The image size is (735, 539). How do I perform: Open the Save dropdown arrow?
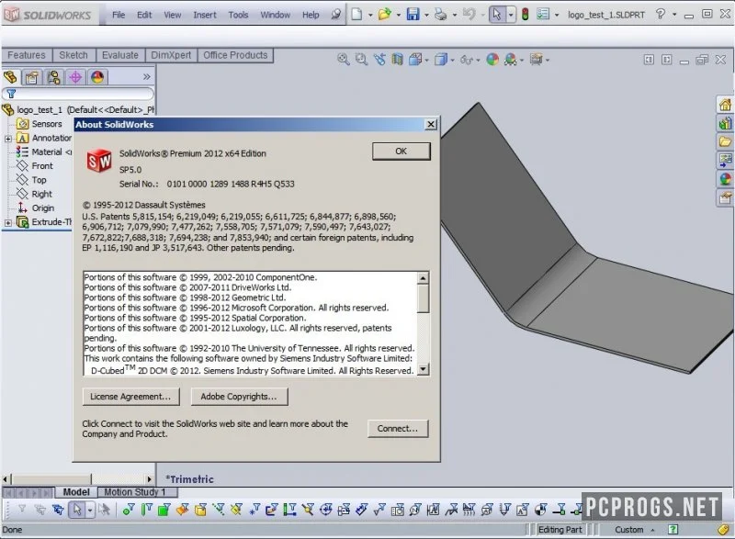click(426, 15)
